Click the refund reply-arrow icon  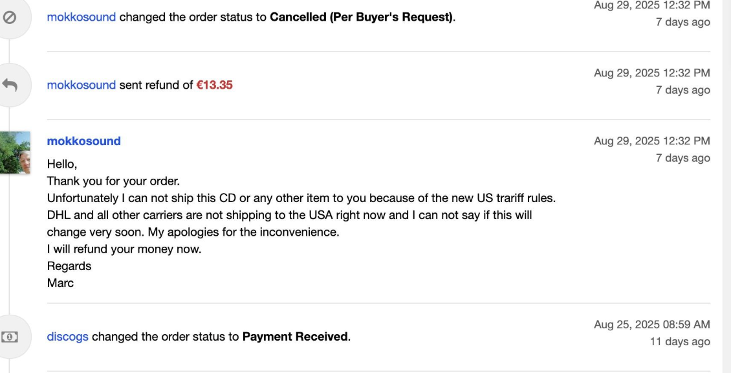click(x=9, y=85)
